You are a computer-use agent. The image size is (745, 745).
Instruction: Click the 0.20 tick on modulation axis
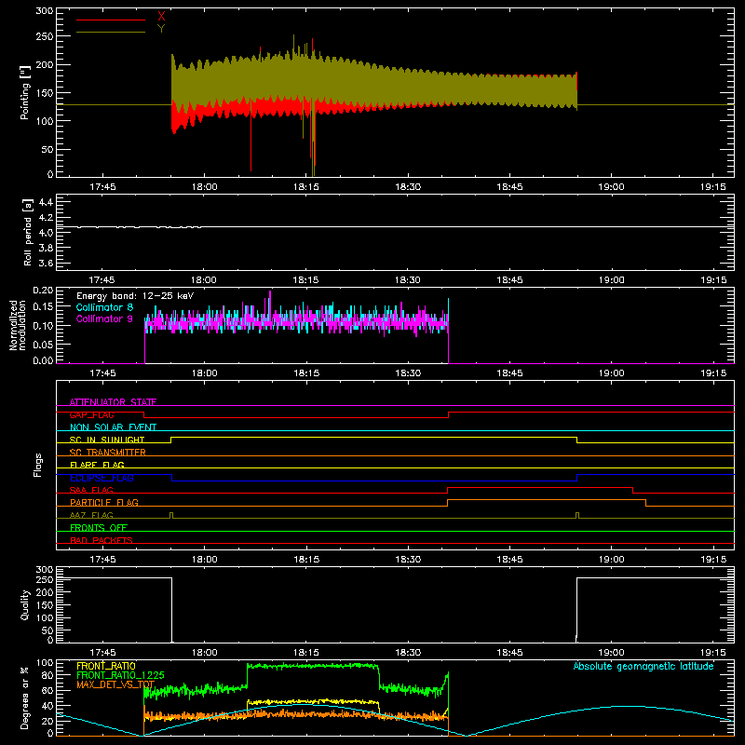(x=43, y=291)
